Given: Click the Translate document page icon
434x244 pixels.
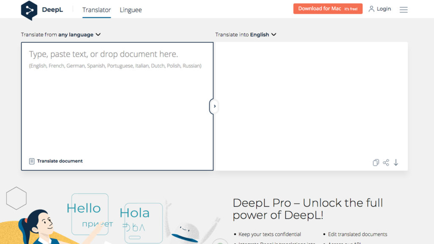Looking at the screenshot, I should click(32, 161).
